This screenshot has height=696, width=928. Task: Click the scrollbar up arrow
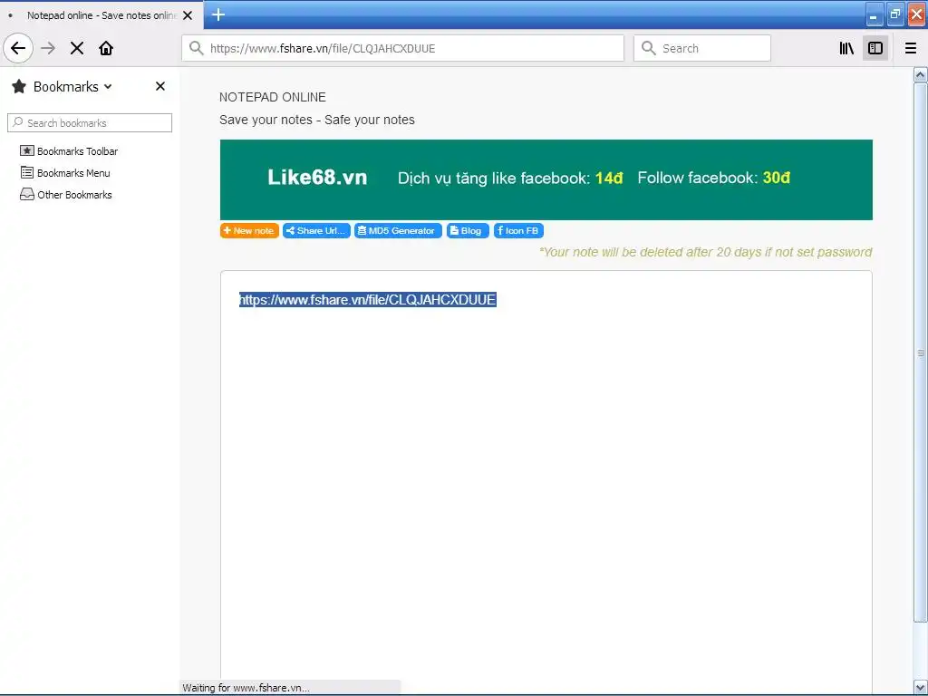click(x=920, y=74)
